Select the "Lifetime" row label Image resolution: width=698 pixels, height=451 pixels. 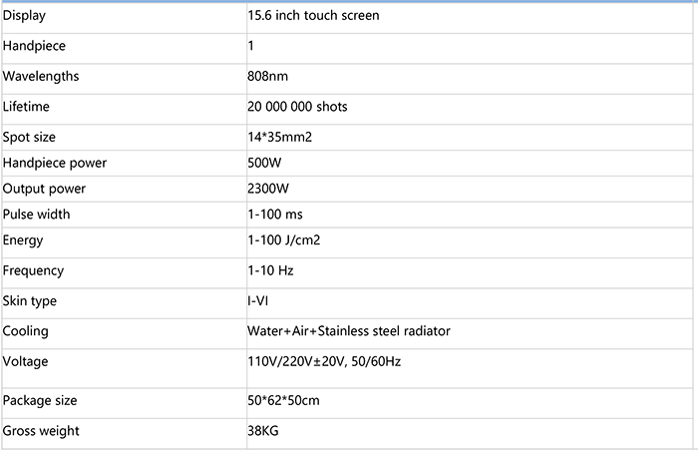26,106
